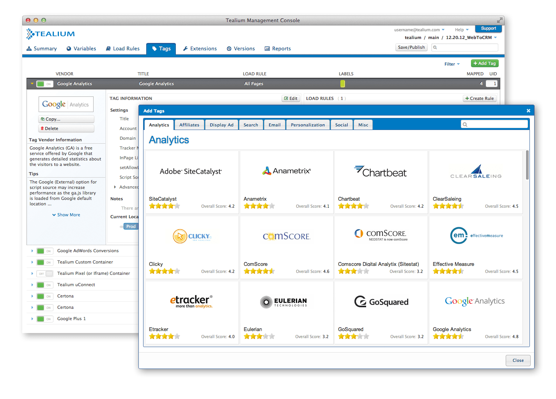This screenshot has width=556, height=399.
Task: Select the Clicky vendor logo
Action: [192, 236]
